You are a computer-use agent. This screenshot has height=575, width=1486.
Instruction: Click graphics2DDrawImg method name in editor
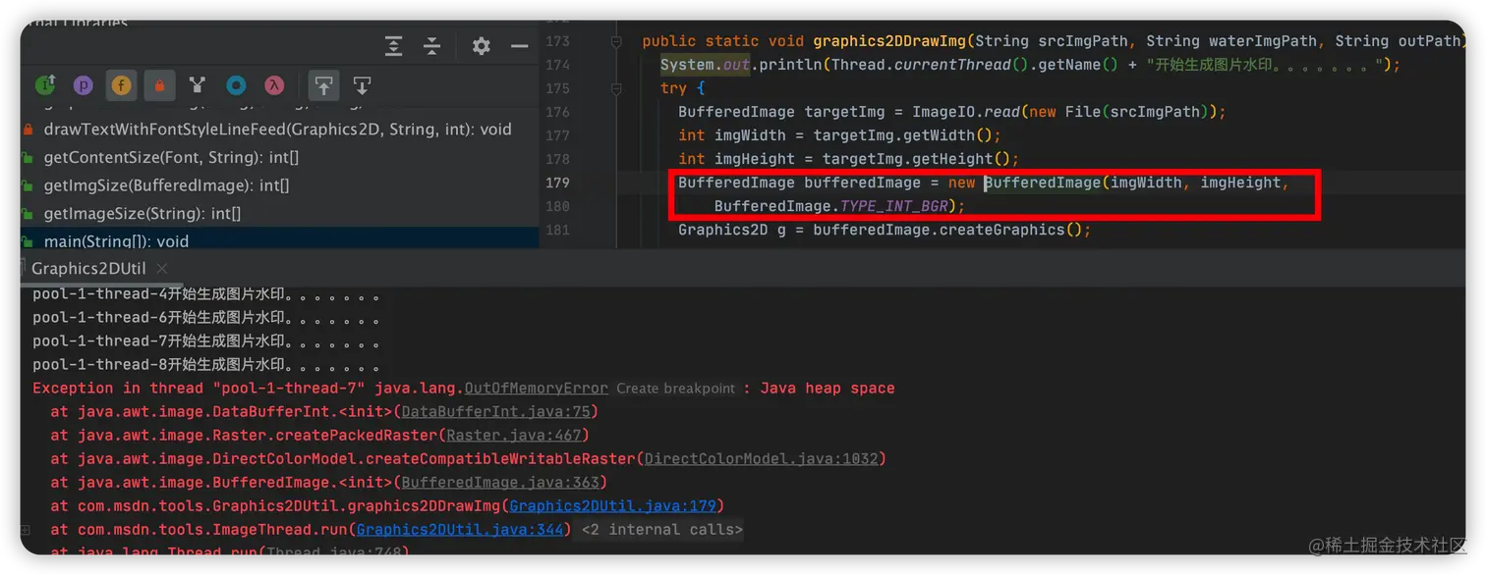point(889,41)
